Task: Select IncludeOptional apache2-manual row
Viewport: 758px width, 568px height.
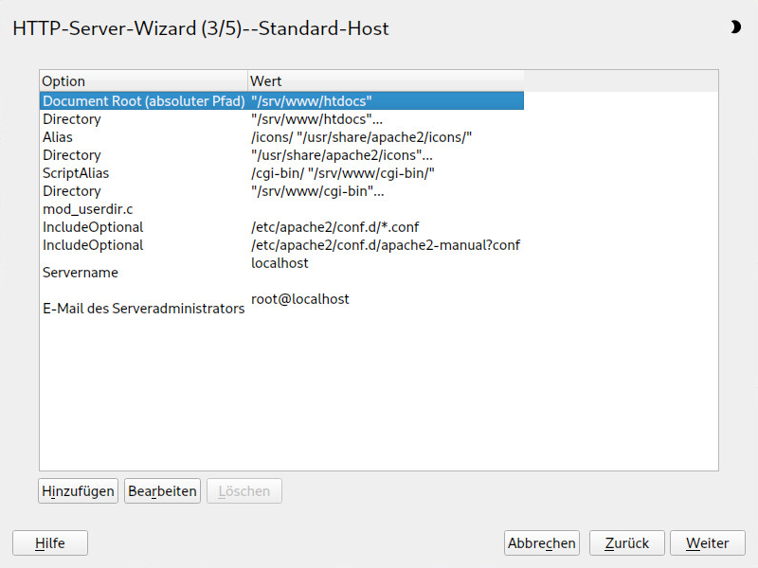Action: (x=281, y=245)
